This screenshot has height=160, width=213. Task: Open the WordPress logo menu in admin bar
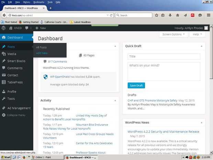pyautogui.click(x=4, y=28)
